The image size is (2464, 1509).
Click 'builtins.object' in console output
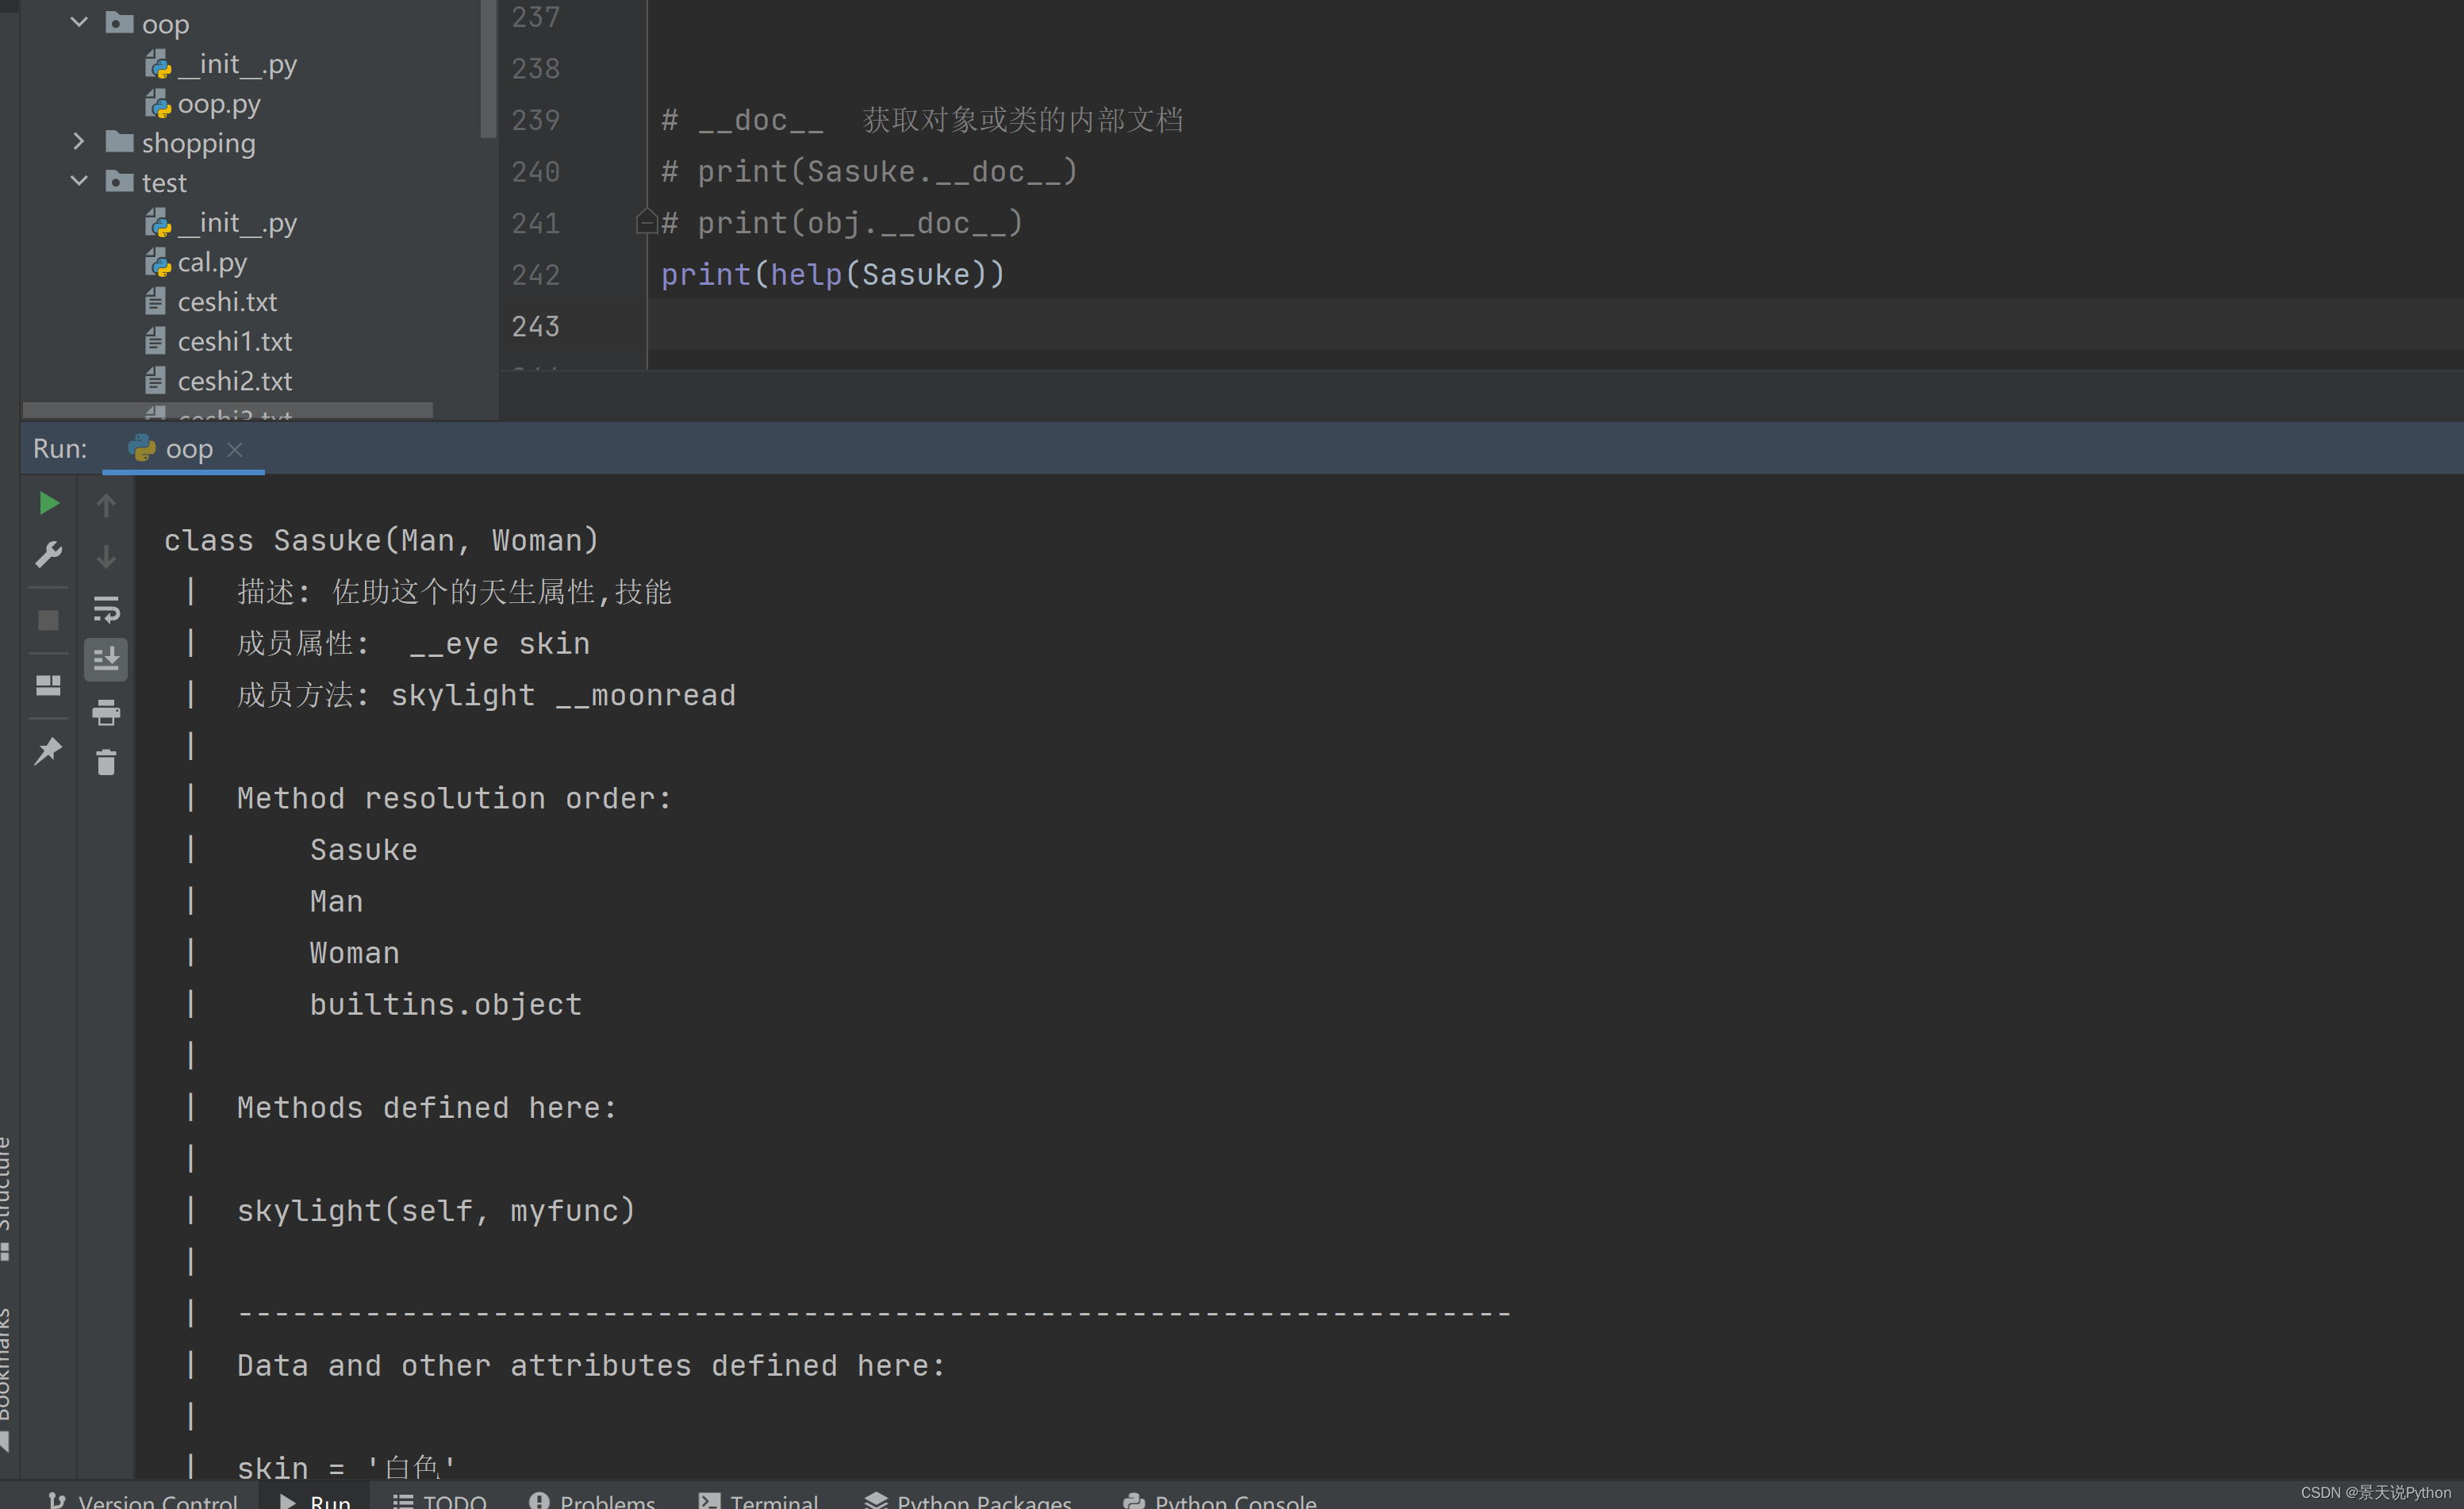446,1004
